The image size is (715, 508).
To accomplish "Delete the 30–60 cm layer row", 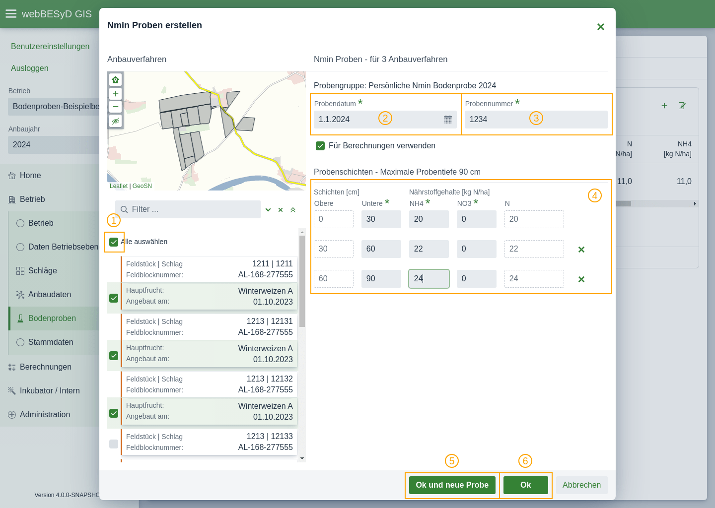I will coord(581,250).
